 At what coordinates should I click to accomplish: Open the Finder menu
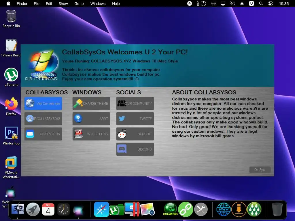22,3
